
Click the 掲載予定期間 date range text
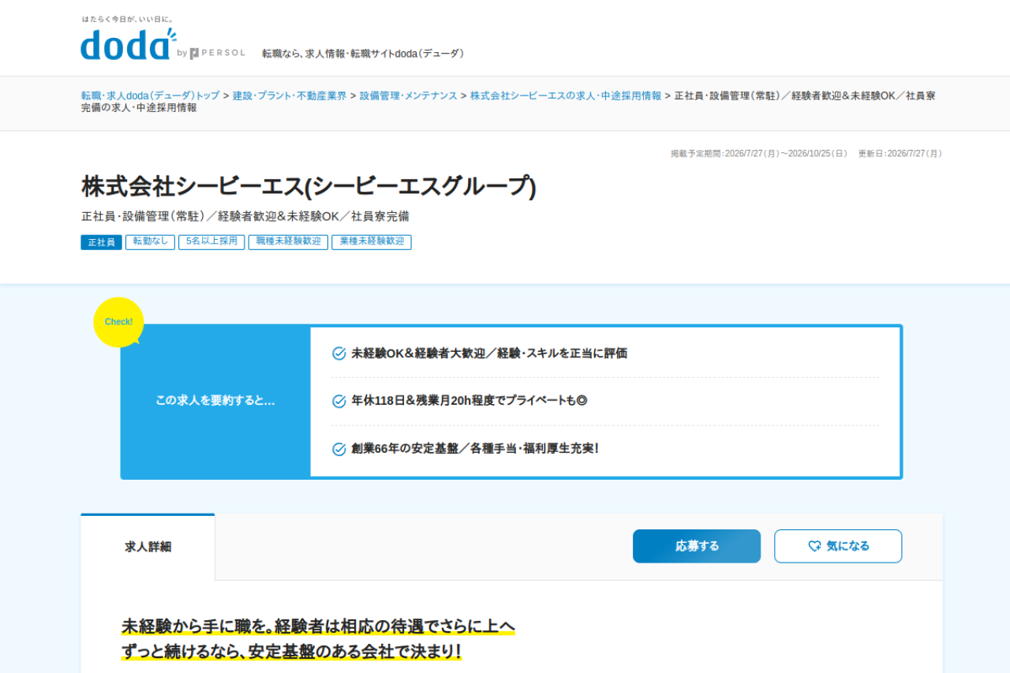(x=759, y=154)
